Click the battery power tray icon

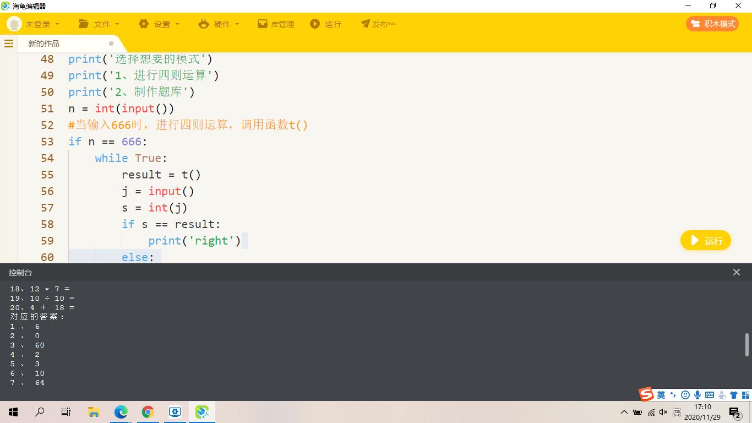pos(637,412)
